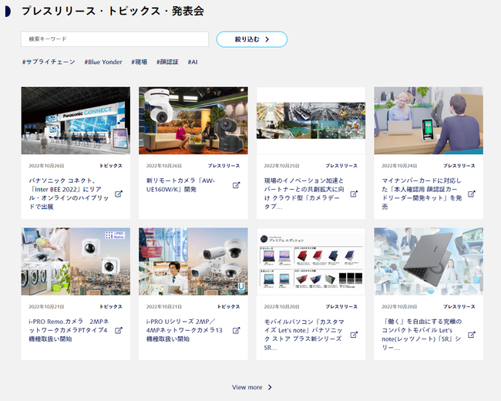This screenshot has width=501, height=401.
Task: Open external link icon for i-PRO Remo camera article
Action: (119, 330)
